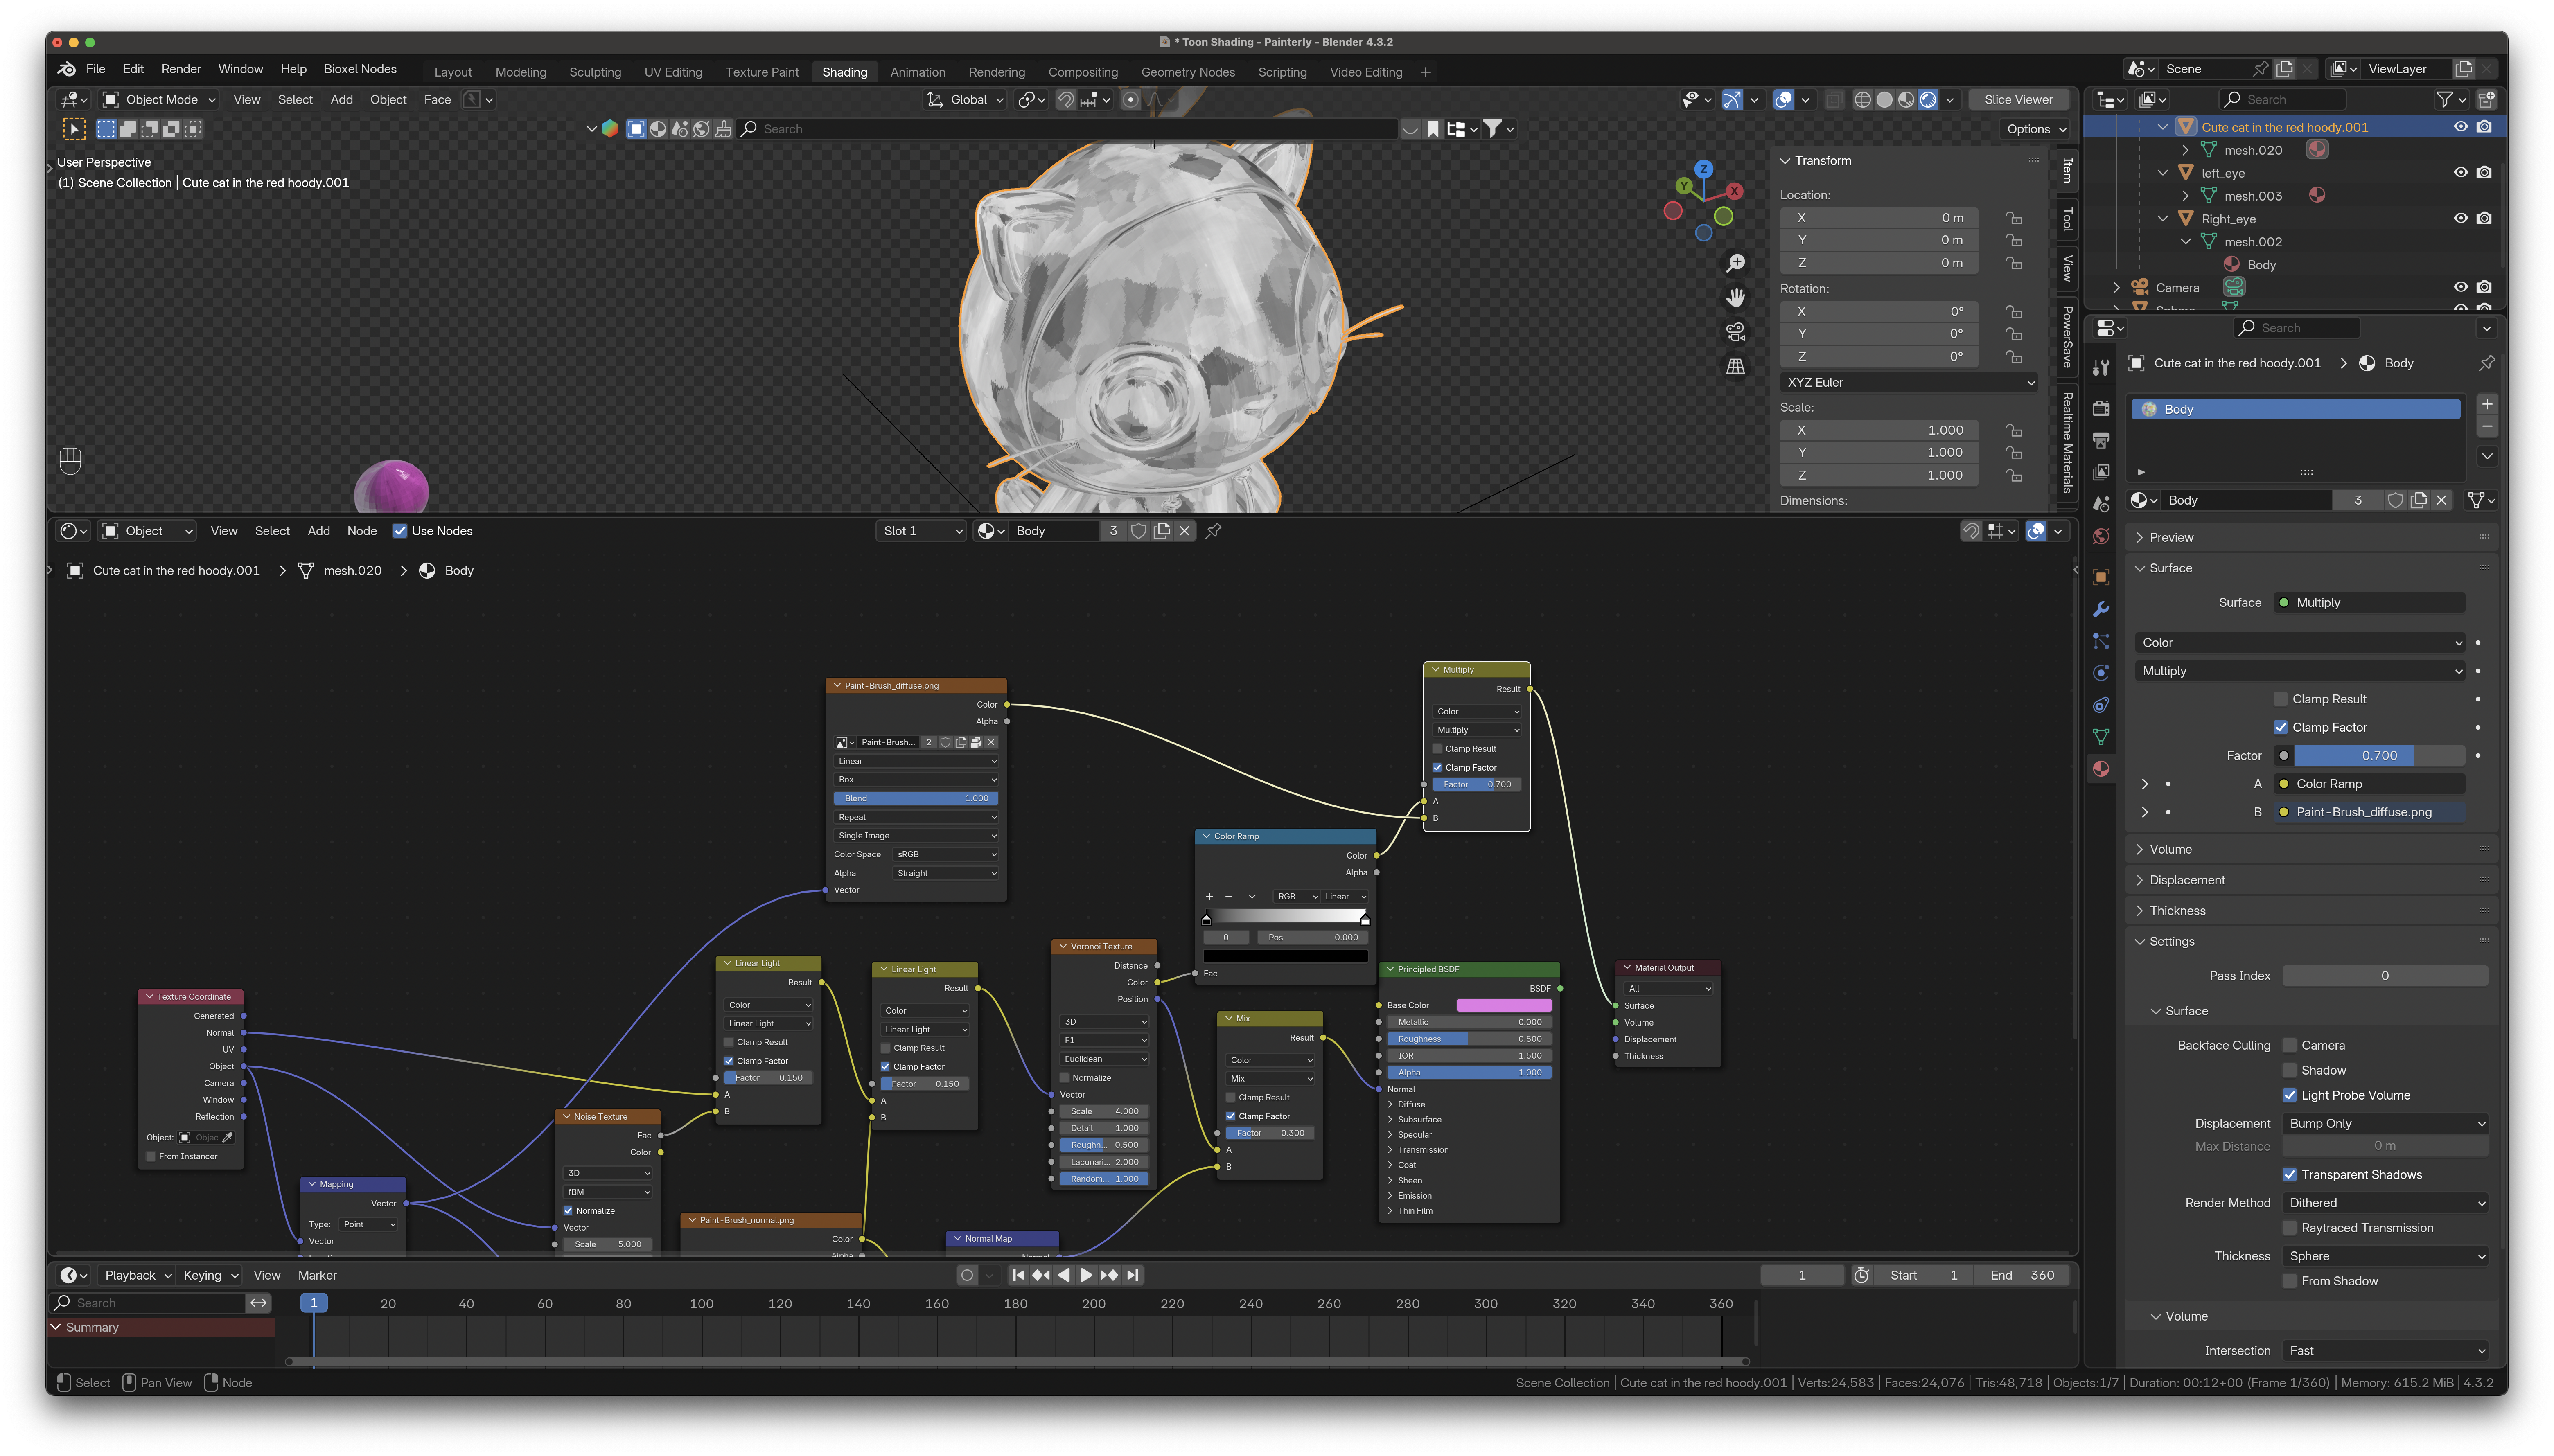This screenshot has width=2554, height=1456.
Task: Check From Instancer in Texture Coordinate node
Action: pos(151,1157)
